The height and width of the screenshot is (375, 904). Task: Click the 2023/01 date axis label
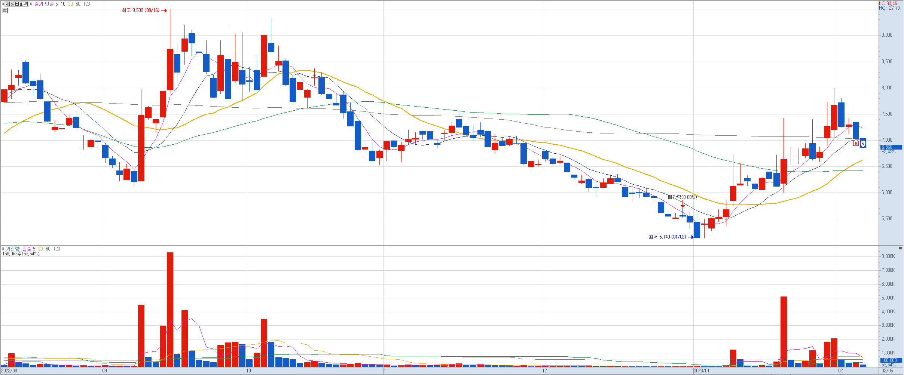[701, 371]
